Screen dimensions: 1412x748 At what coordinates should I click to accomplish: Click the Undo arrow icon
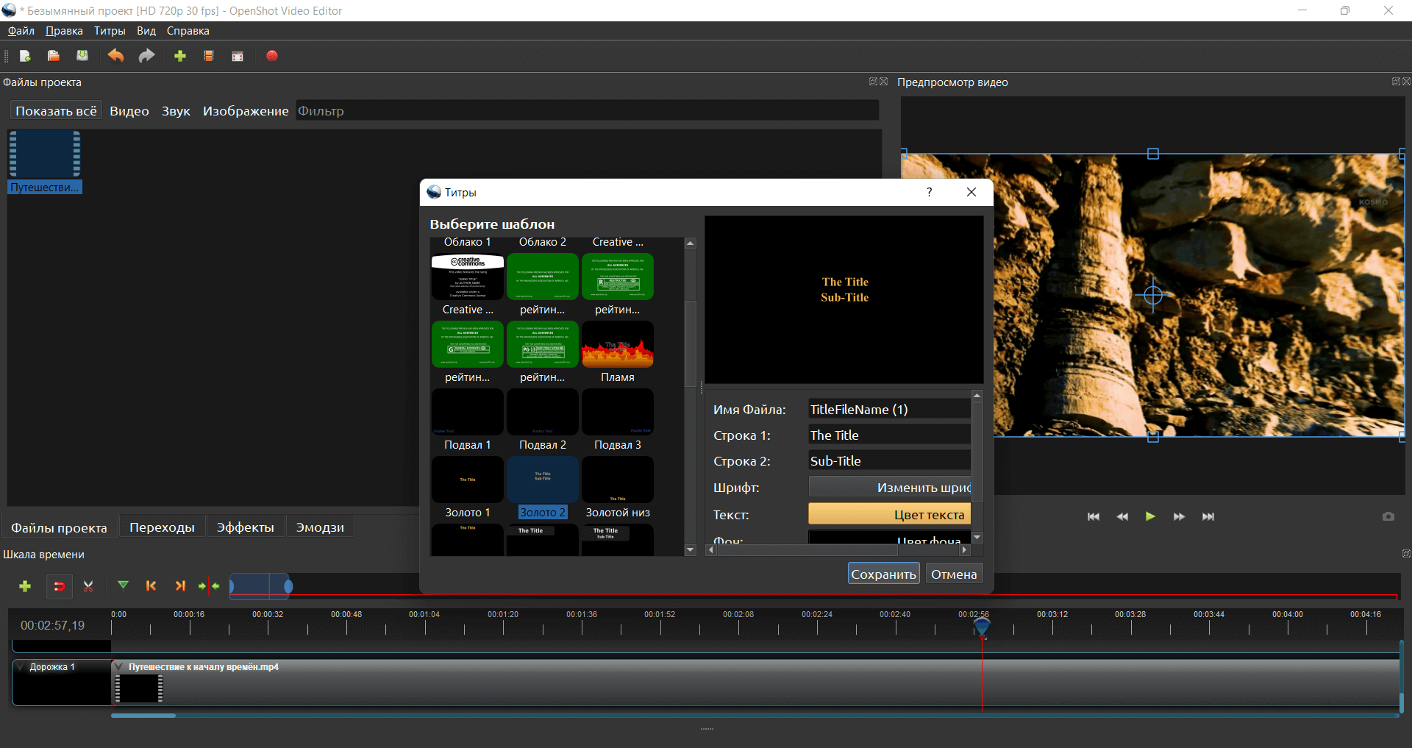[115, 56]
